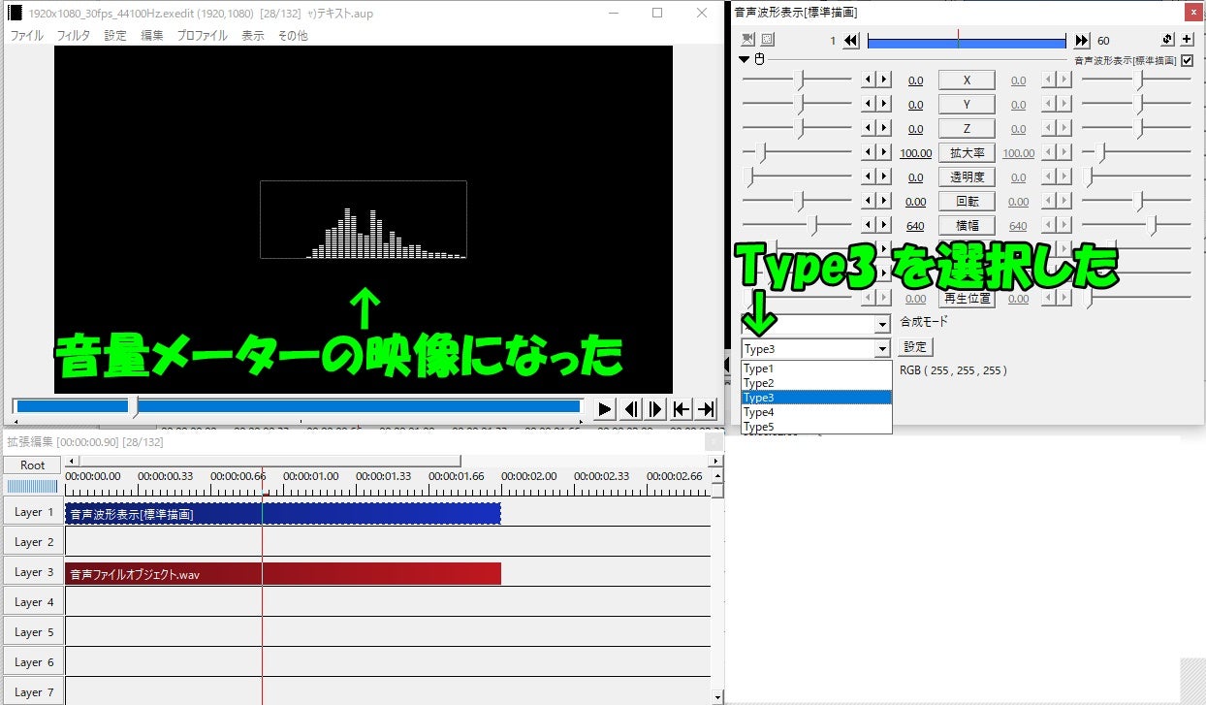Jump to the last frame using the rightmost navigation icon
Viewport: 1206px width, 705px height.
706,408
